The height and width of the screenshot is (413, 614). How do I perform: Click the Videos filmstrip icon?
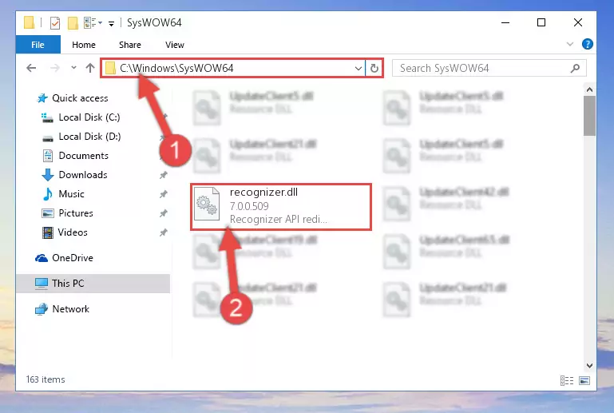coord(47,232)
